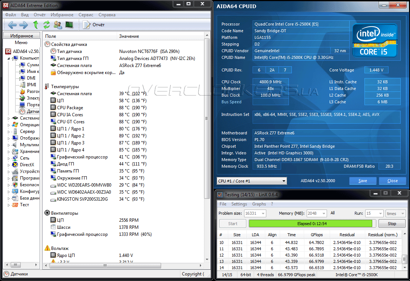
Task: Select the Тест item in the tree
Action: tap(24, 205)
